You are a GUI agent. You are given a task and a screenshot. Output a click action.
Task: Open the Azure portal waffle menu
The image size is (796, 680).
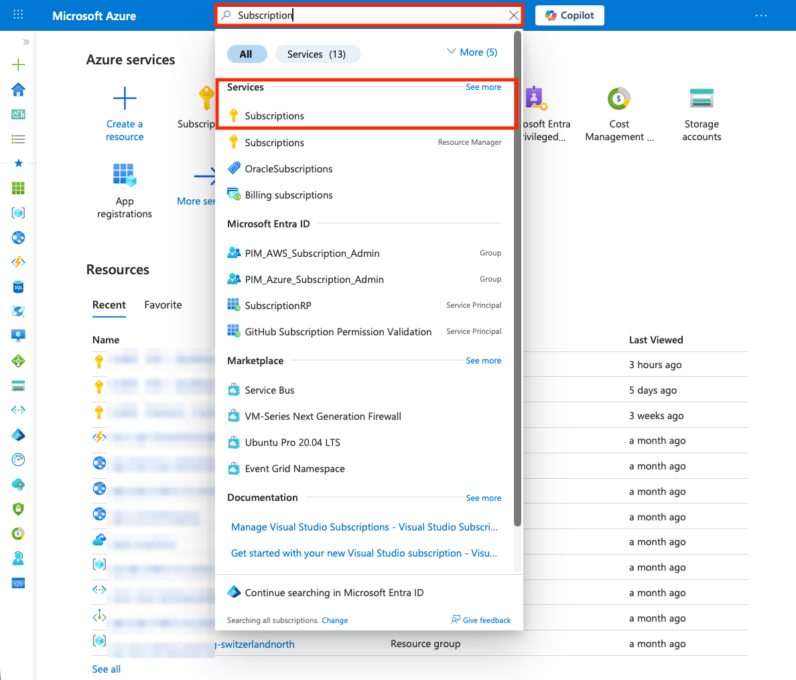18,15
